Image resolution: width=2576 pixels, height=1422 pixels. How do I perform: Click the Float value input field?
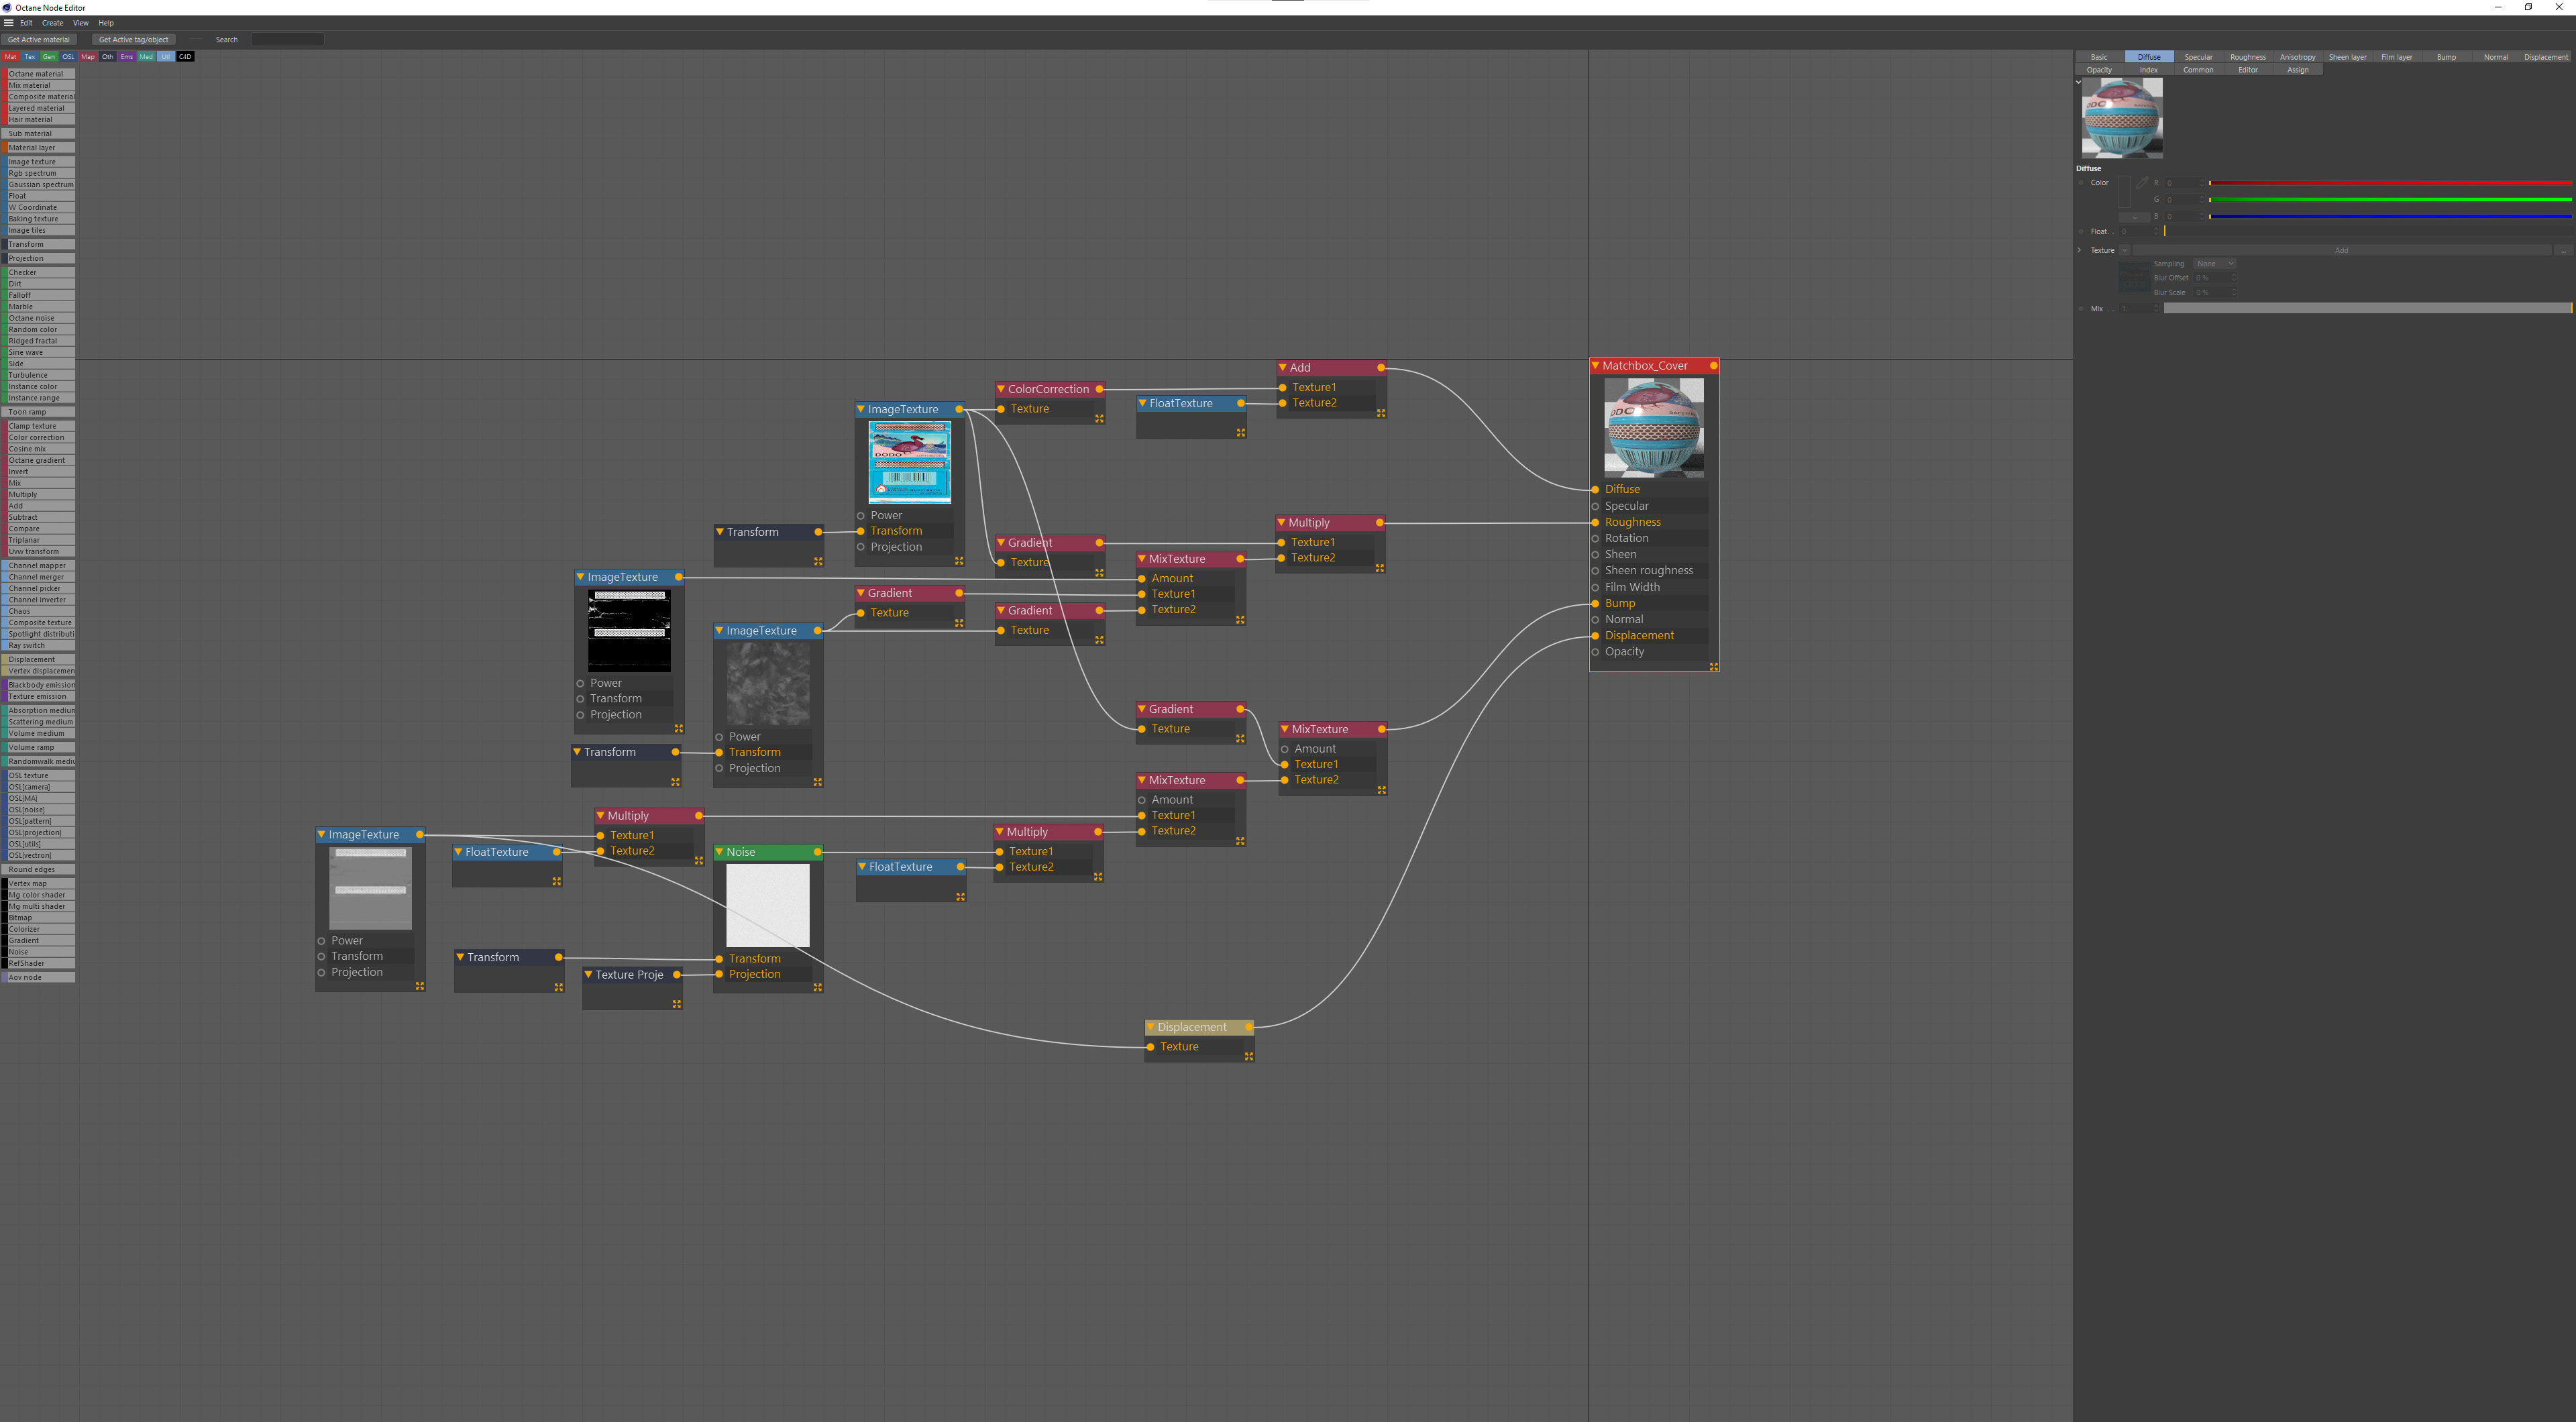click(2138, 232)
